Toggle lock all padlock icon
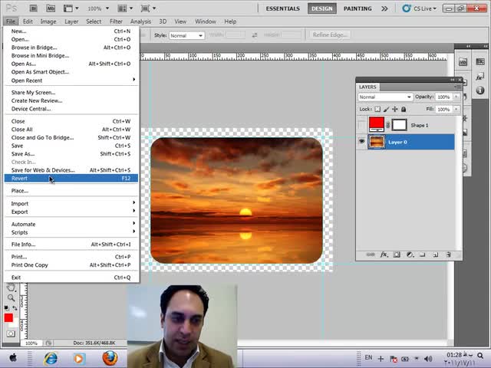491x368 pixels. pyautogui.click(x=404, y=109)
